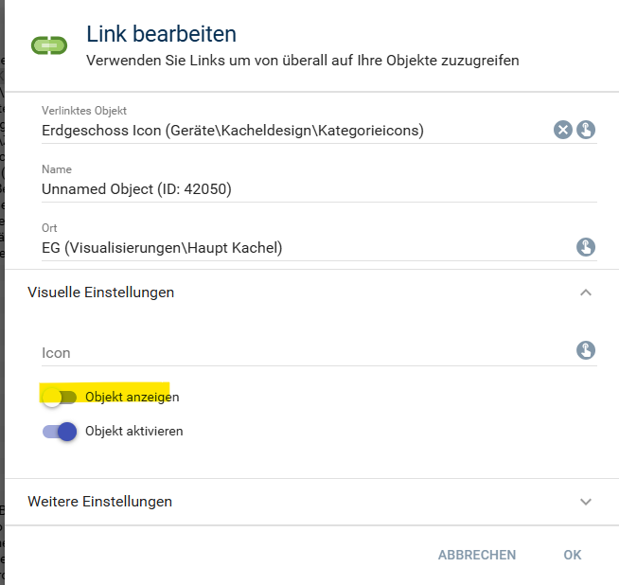Click the Weitere Einstellungen section title
The height and width of the screenshot is (585, 619).
pos(100,502)
